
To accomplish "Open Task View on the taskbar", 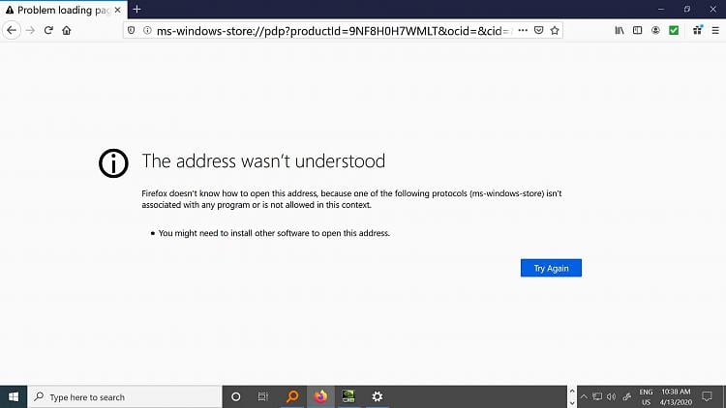I will click(x=263, y=397).
